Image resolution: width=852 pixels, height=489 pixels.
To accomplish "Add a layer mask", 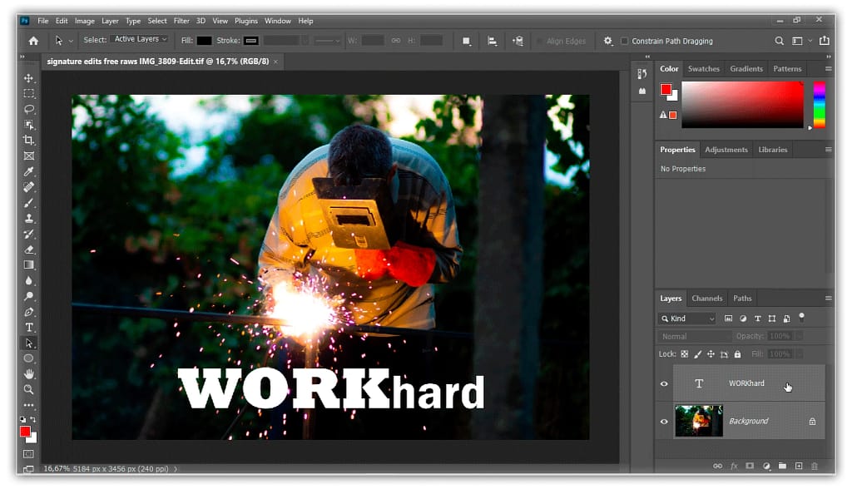I will [750, 466].
